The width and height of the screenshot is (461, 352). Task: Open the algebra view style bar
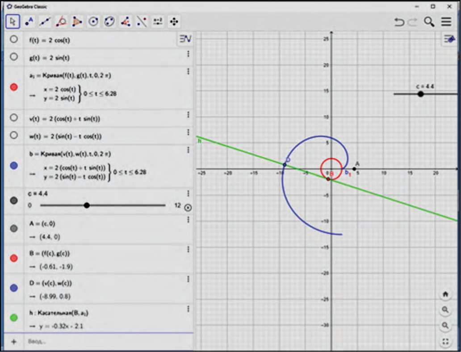pos(185,39)
